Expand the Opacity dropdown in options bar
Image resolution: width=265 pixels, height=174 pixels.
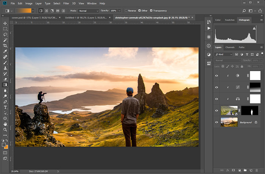click(x=120, y=11)
